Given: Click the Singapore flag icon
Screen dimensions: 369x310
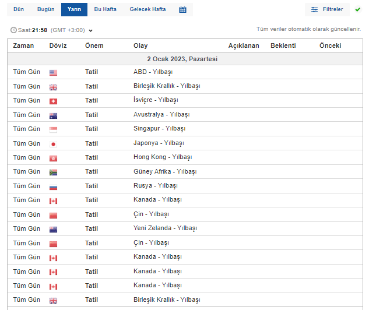Looking at the screenshot, I should coord(53,129).
